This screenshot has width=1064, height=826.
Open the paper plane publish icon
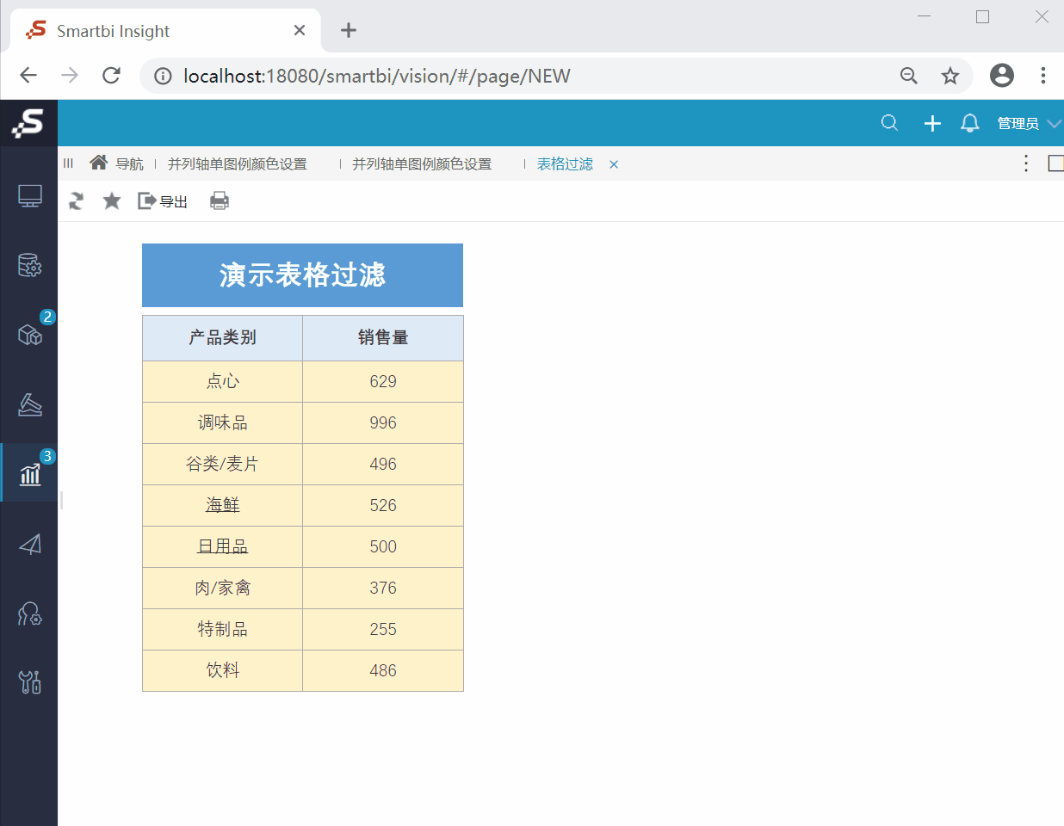(30, 544)
